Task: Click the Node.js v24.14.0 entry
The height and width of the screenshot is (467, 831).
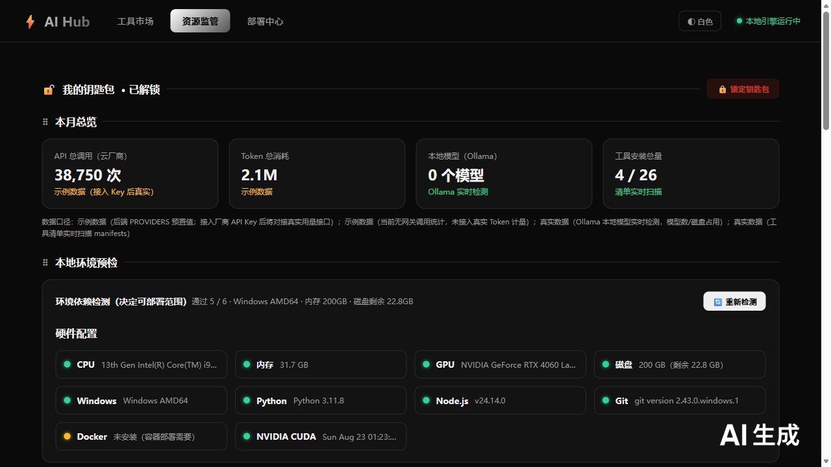Action: tap(501, 400)
